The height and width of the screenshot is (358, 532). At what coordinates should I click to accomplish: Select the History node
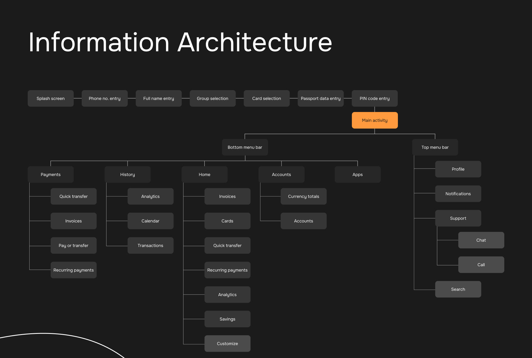pyautogui.click(x=127, y=174)
